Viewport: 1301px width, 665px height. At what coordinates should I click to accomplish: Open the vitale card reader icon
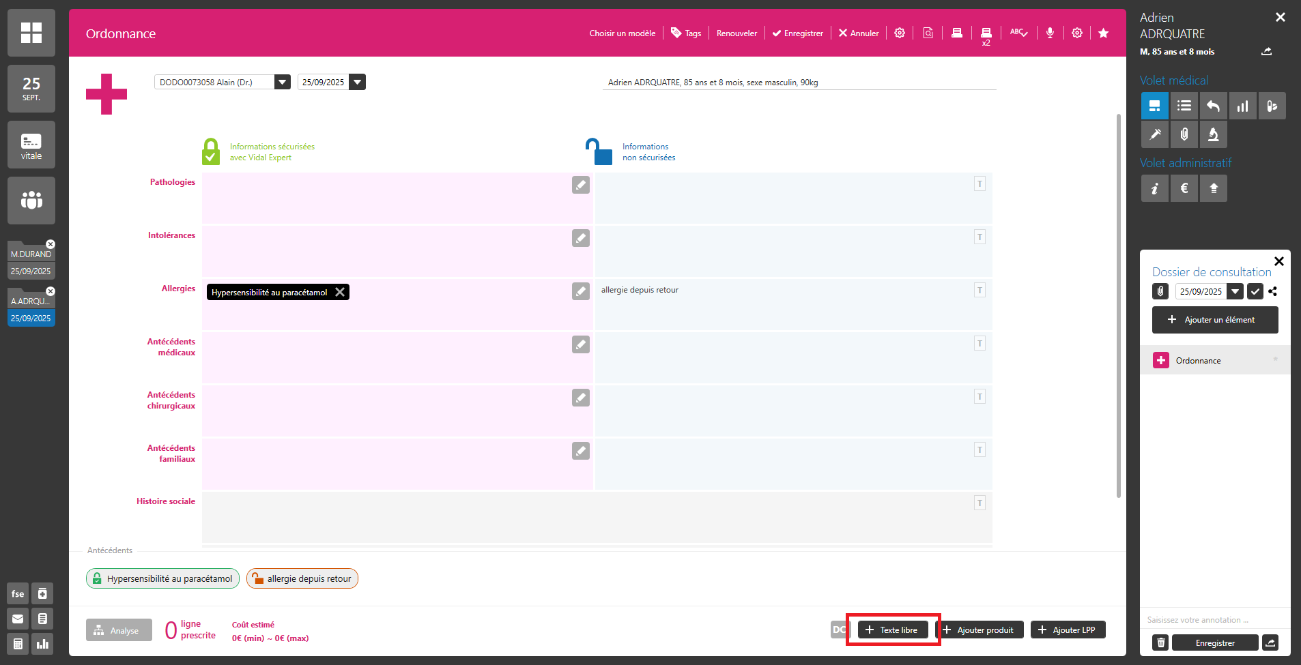click(31, 145)
